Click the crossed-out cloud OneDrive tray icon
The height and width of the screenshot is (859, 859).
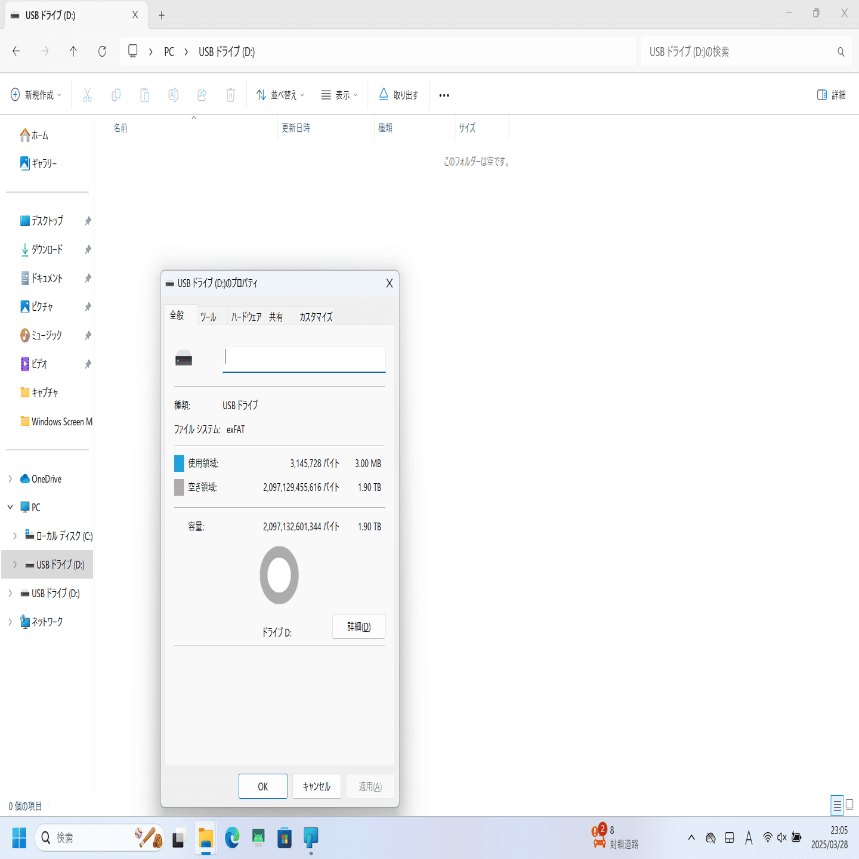tap(710, 838)
